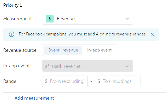Viewport: 166px width, 103px height.
Task: Click the Priority 1 heading
Action: (x=12, y=5)
